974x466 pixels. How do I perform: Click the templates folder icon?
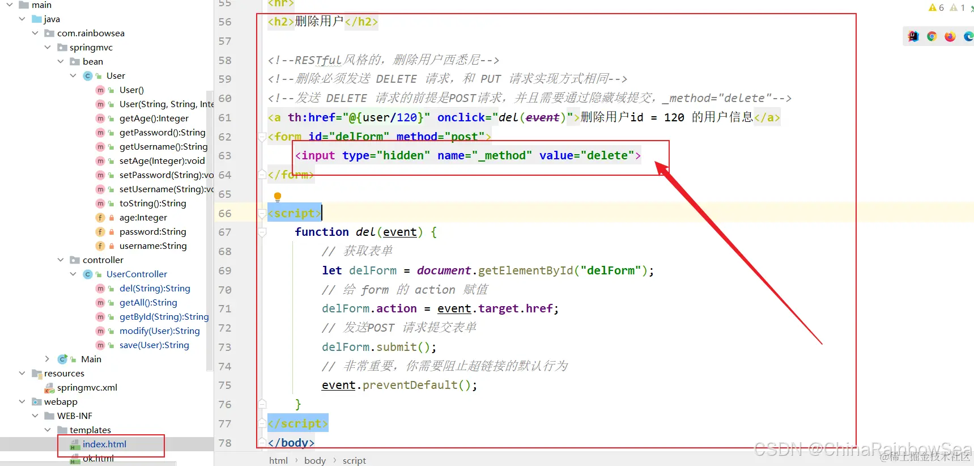pos(62,430)
